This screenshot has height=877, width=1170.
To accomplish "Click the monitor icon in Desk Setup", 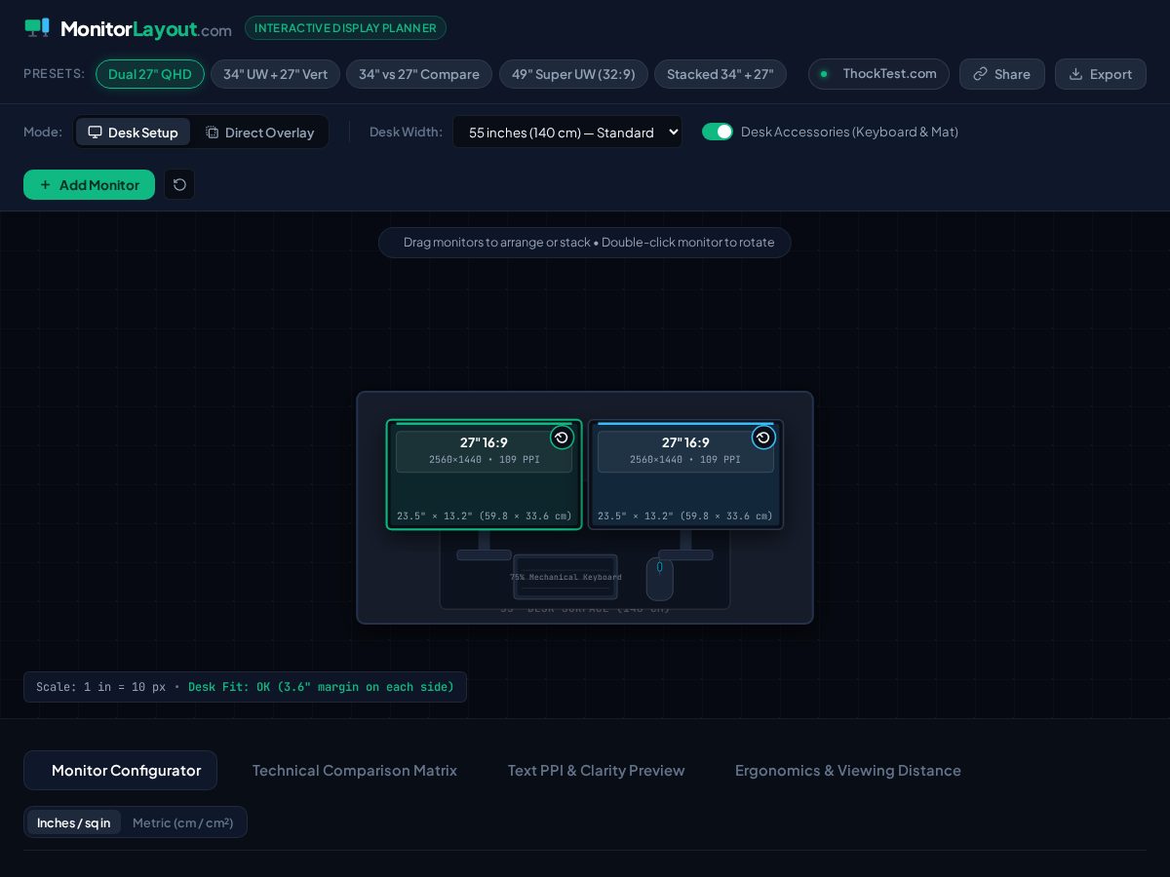I will (95, 132).
